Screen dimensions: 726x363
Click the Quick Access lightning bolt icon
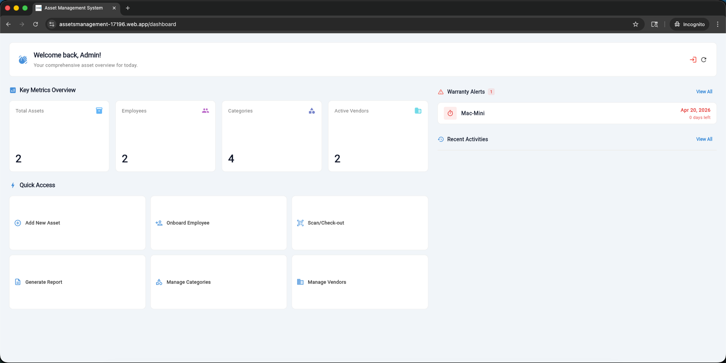point(13,185)
